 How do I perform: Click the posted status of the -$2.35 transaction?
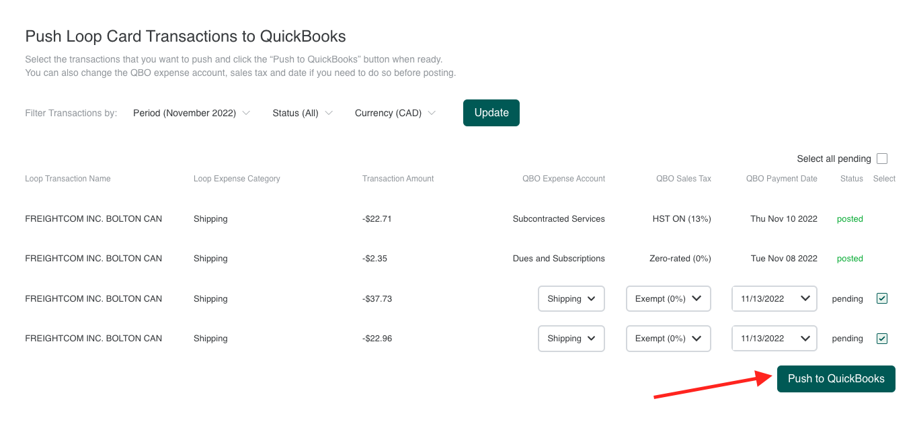(850, 259)
